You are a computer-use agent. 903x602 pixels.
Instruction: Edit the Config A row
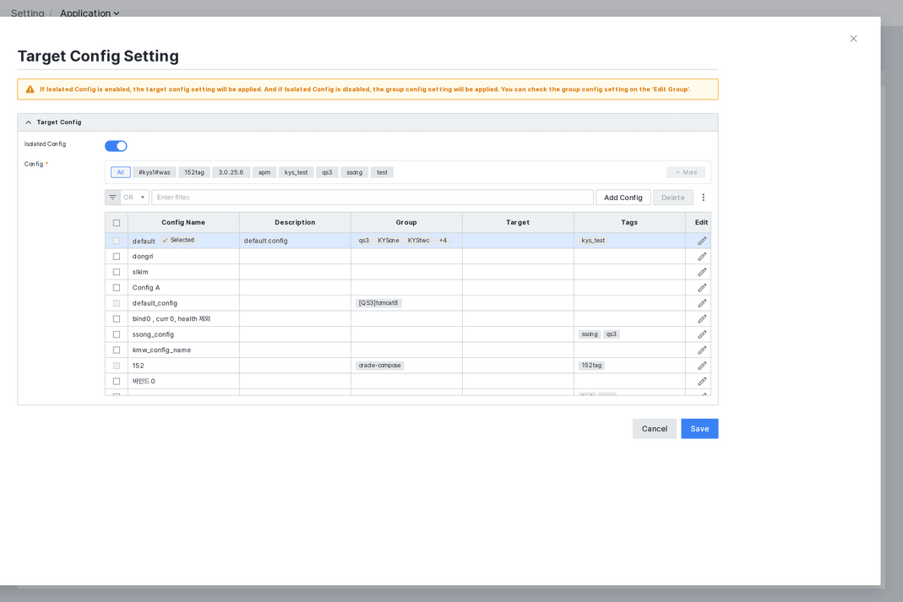click(701, 287)
